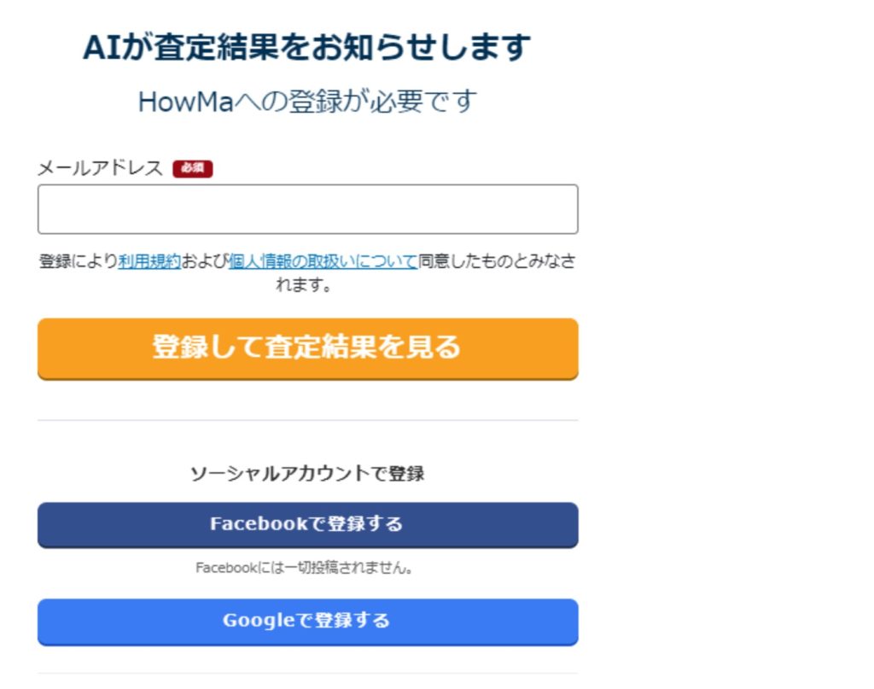The width and height of the screenshot is (874, 689).
Task: Open the 個人情報の取扱いについて privacy link
Action: click(323, 261)
